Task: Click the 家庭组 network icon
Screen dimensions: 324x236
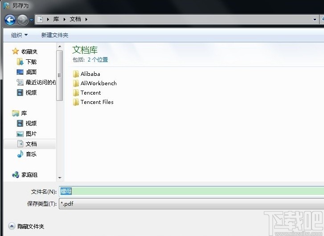Action: 16,175
